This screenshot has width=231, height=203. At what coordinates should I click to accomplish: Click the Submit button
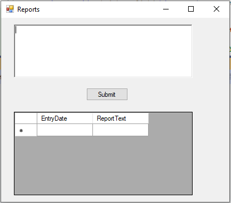tap(107, 94)
